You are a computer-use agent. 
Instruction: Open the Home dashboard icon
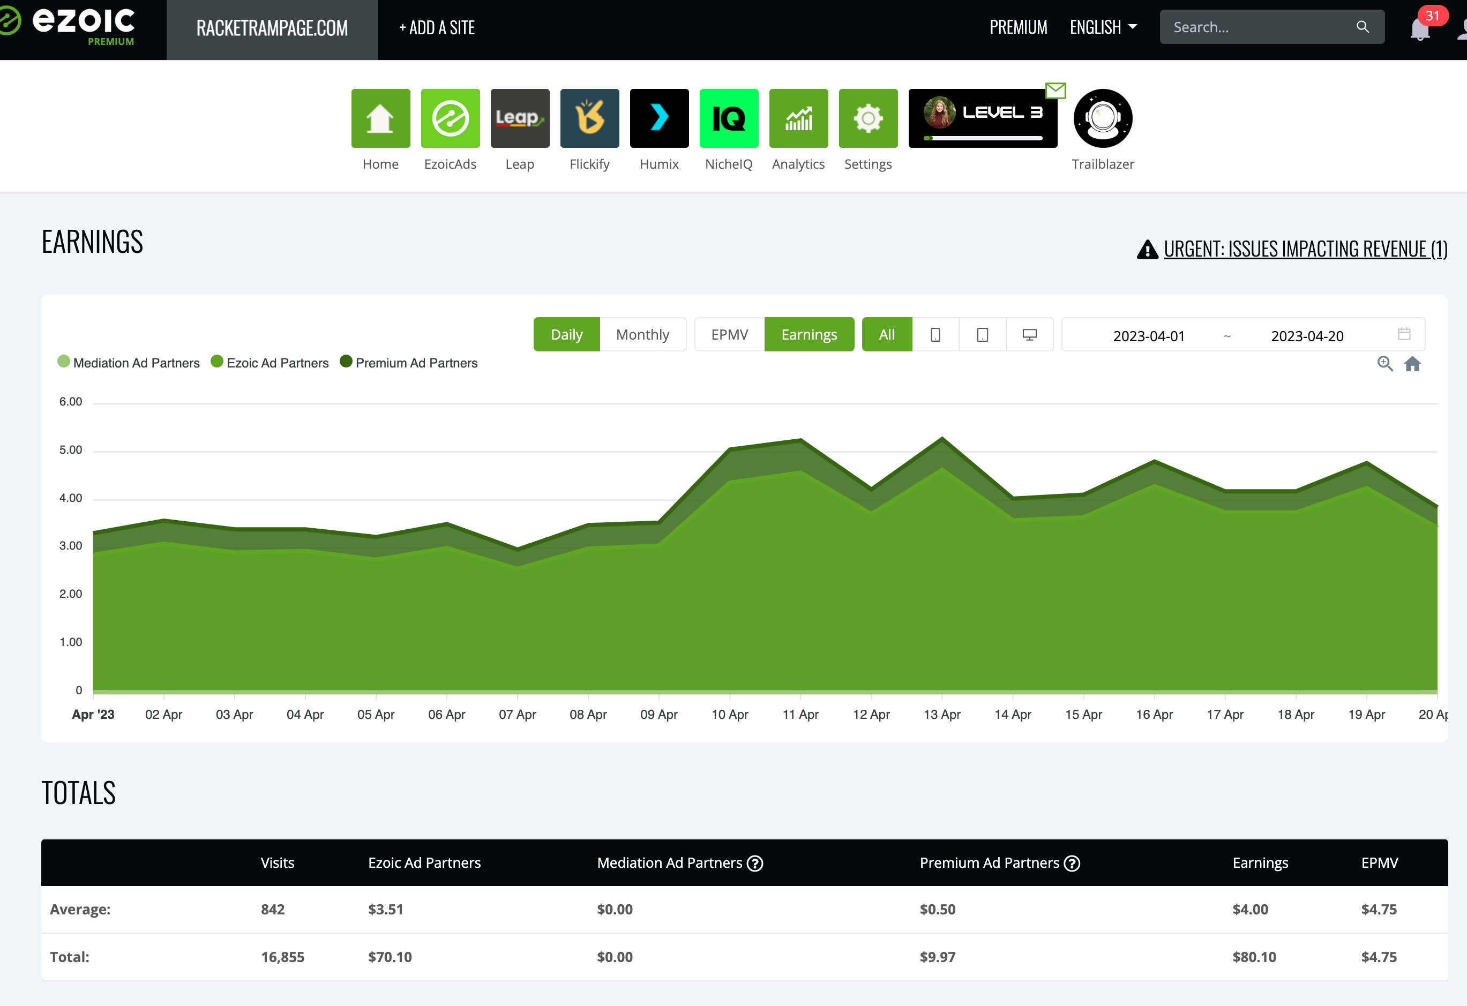380,118
